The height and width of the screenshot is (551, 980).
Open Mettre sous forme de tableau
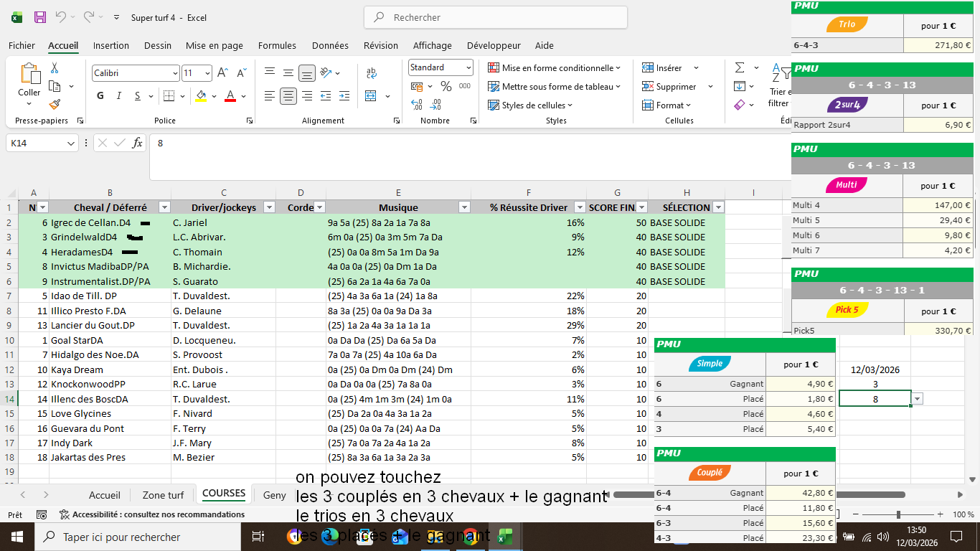coord(555,86)
